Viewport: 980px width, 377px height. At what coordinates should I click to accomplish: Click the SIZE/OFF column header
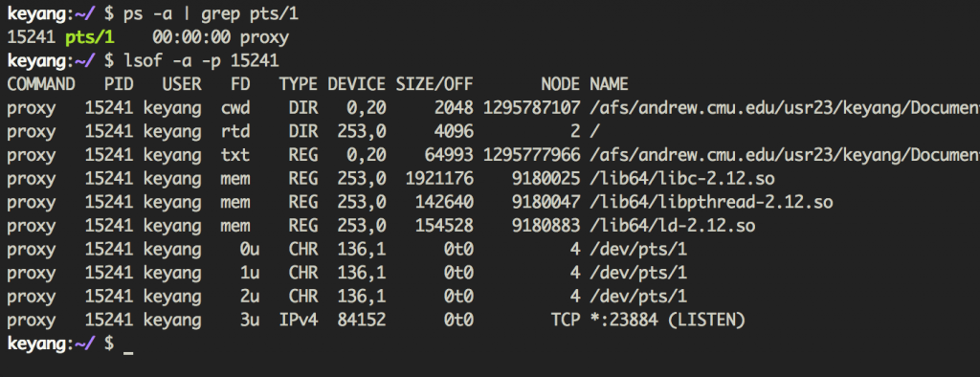(434, 84)
